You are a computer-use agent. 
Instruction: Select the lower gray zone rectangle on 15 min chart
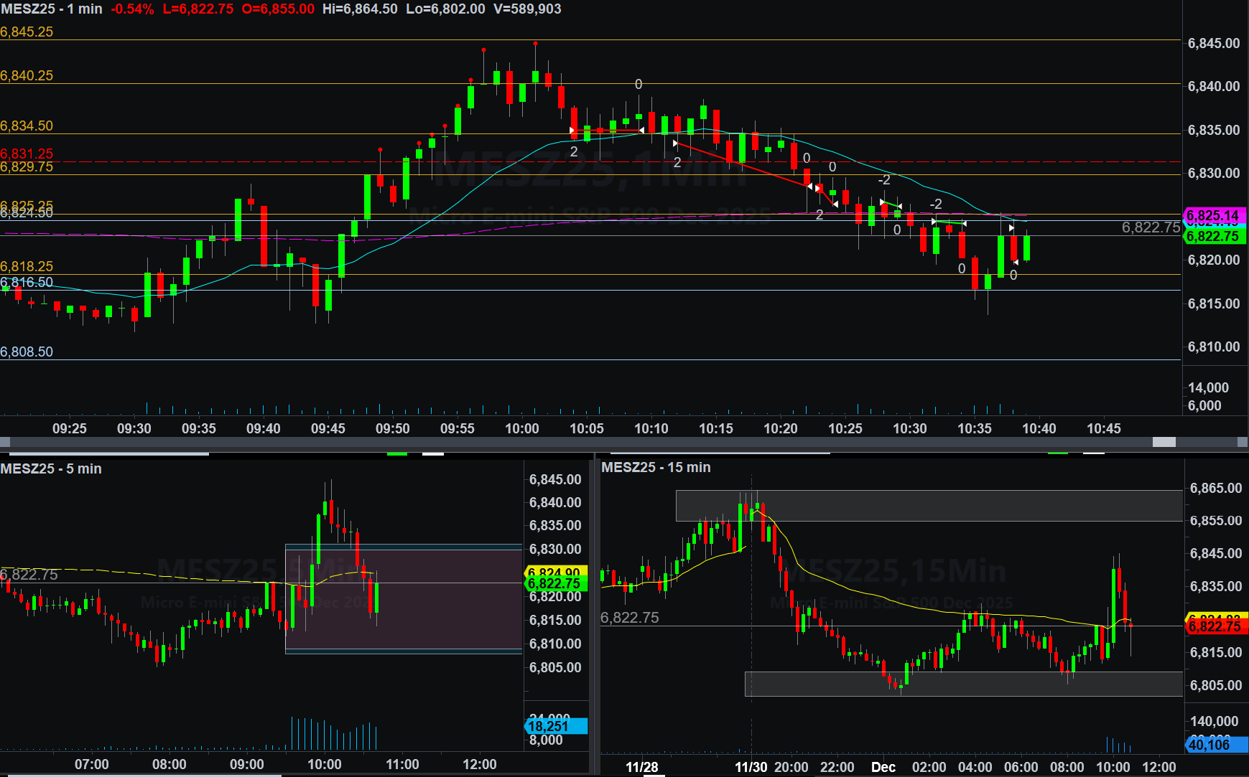tap(962, 684)
